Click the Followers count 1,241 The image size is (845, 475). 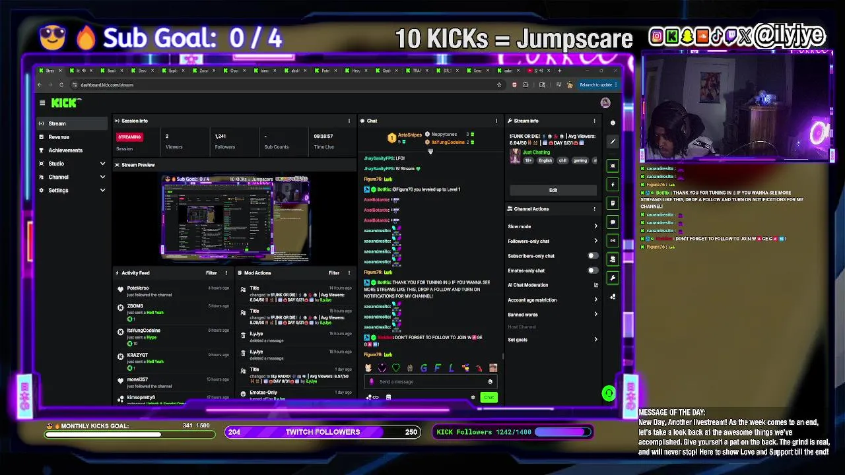click(220, 136)
